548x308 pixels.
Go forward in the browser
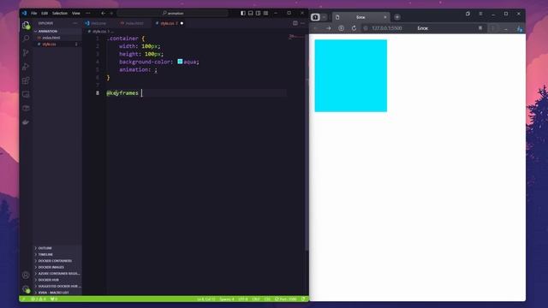click(329, 28)
